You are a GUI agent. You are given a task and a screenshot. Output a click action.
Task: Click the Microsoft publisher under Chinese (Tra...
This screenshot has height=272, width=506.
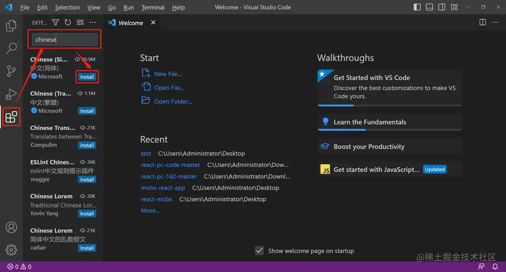[50, 111]
